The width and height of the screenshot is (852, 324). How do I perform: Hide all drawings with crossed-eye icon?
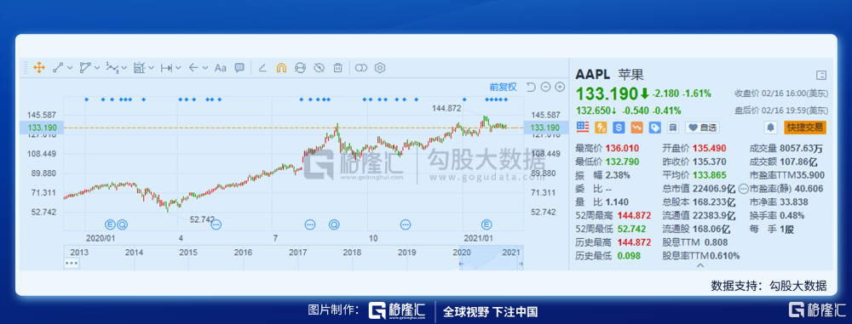tap(319, 68)
